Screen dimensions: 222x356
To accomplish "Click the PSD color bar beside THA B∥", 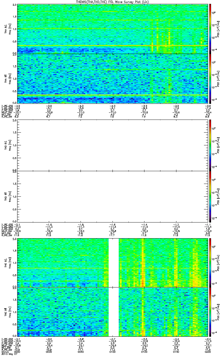I will [x=210, y=78].
